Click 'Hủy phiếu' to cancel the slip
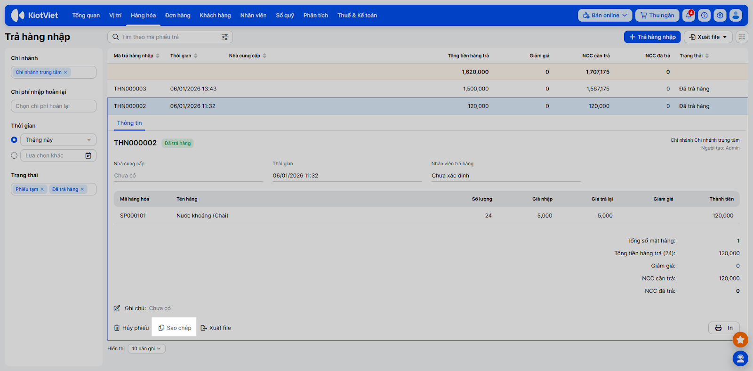753x371 pixels. click(131, 328)
